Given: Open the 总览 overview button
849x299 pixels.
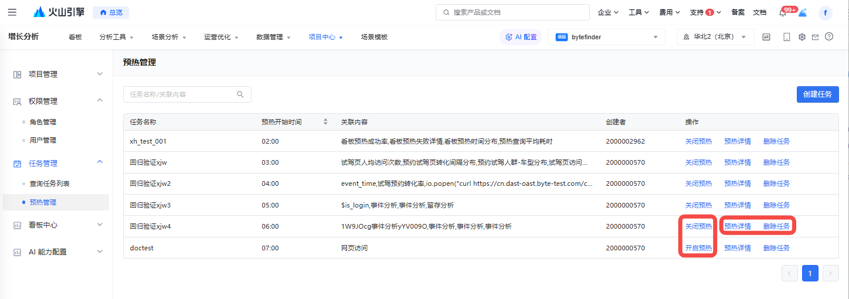Looking at the screenshot, I should (x=111, y=12).
